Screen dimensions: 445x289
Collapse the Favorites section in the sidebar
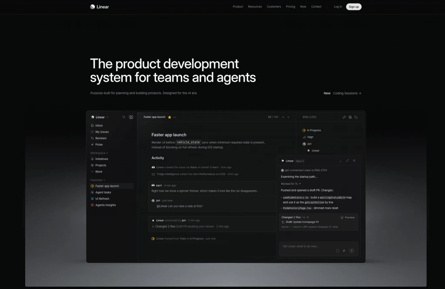(x=98, y=180)
